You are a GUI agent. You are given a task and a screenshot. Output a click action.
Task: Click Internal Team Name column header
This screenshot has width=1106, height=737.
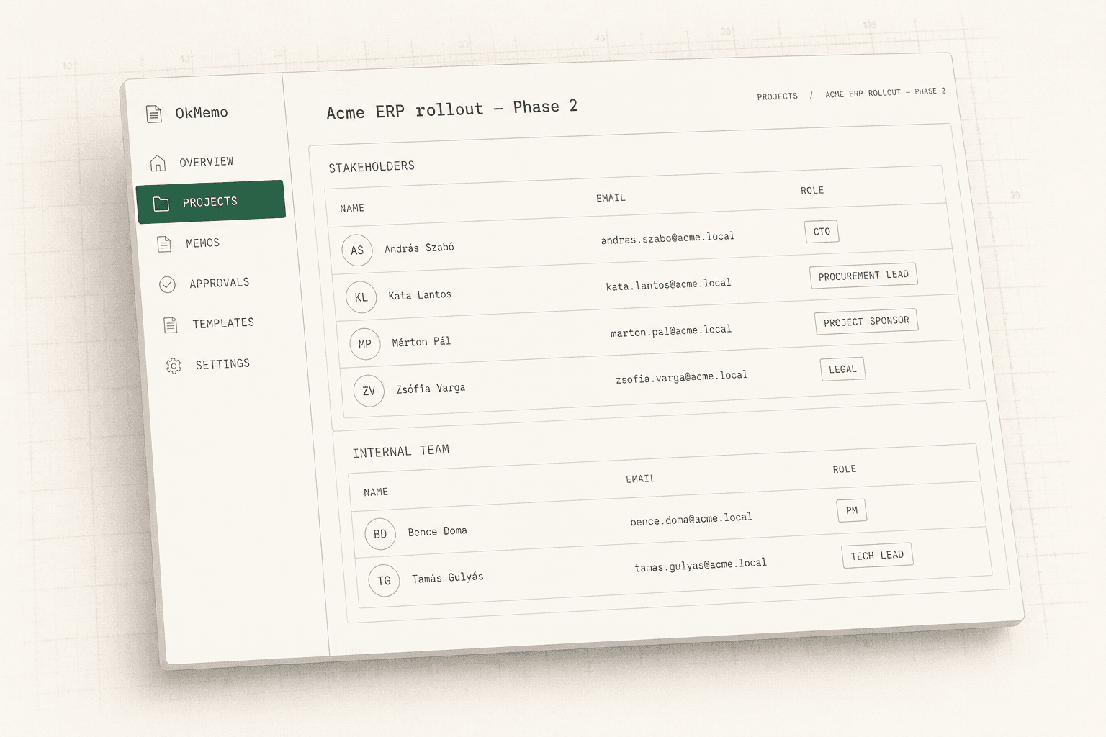[x=376, y=492]
